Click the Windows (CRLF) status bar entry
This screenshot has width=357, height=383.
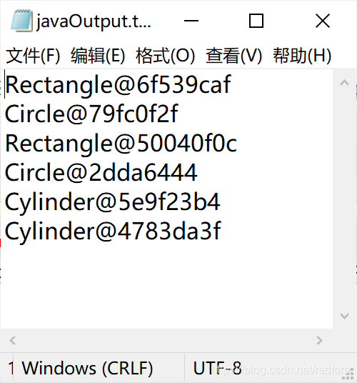tap(88, 368)
